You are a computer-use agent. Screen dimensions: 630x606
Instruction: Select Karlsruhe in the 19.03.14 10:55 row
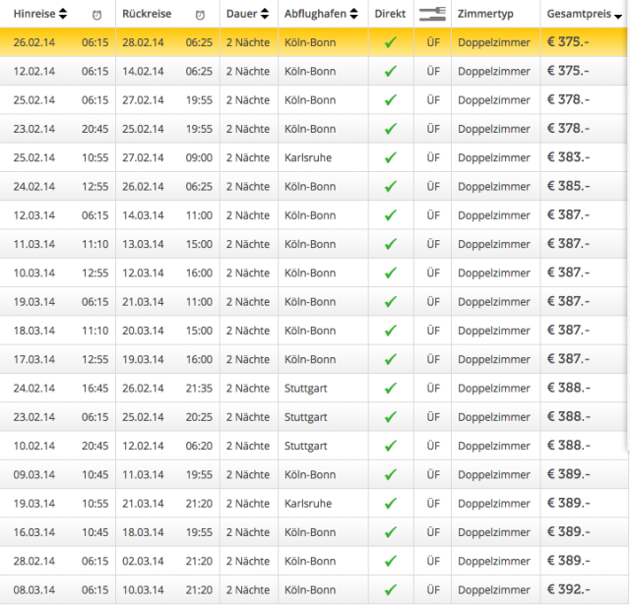[308, 504]
